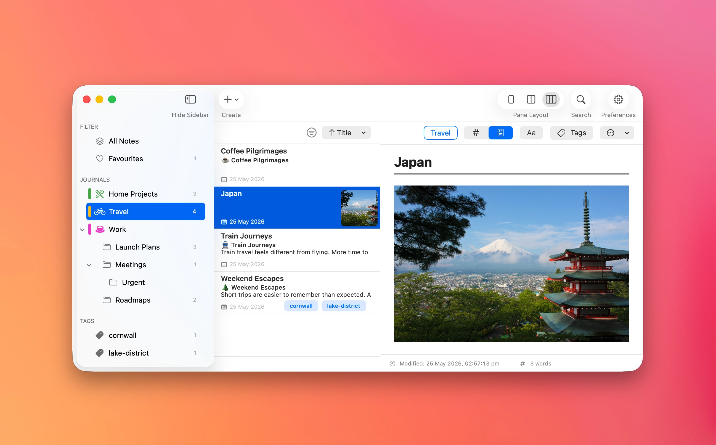Click the yellow Travel colour bar
The width and height of the screenshot is (716, 445).
[90, 212]
